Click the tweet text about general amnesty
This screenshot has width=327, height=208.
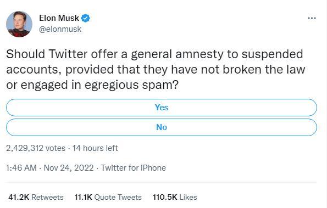[x=156, y=70]
